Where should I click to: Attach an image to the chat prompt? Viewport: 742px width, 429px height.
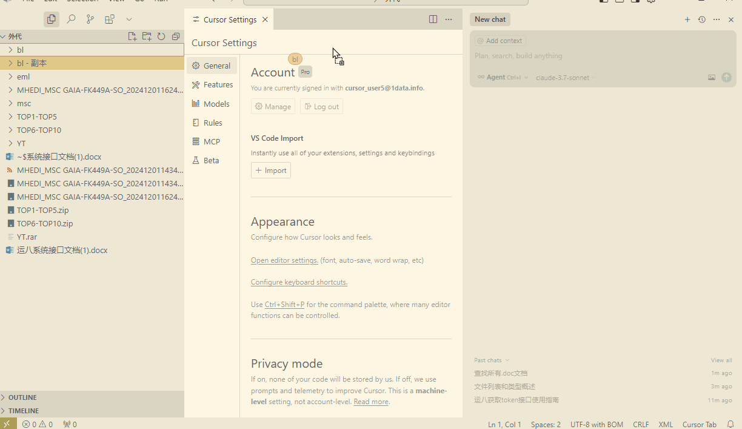pos(712,78)
